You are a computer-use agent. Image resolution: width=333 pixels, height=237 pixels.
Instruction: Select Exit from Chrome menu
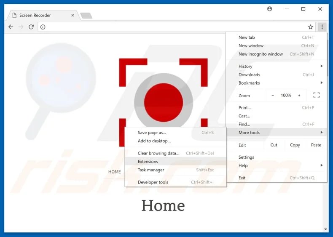276,178
